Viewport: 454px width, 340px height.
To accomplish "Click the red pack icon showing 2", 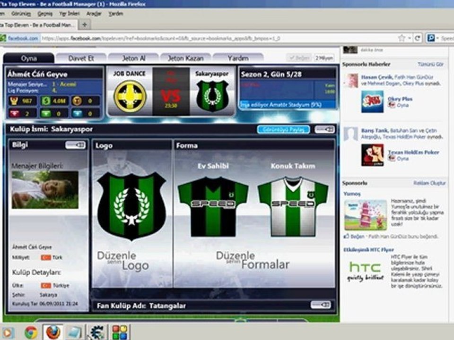I will 14,113.
